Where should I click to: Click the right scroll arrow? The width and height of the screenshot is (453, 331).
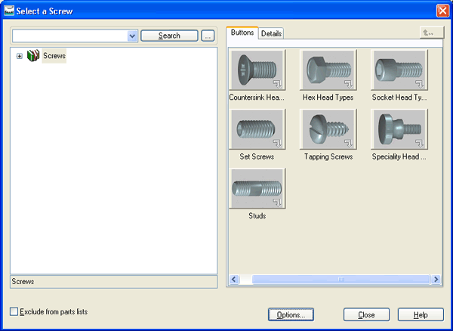(x=436, y=279)
